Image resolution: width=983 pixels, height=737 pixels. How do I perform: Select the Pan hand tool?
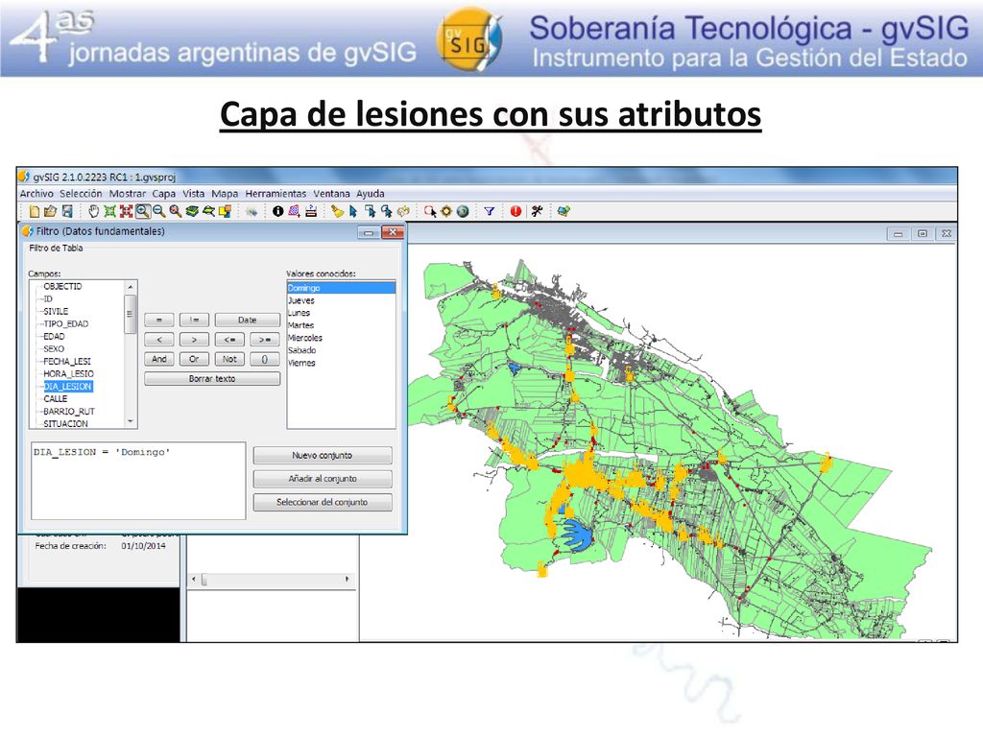[x=93, y=211]
